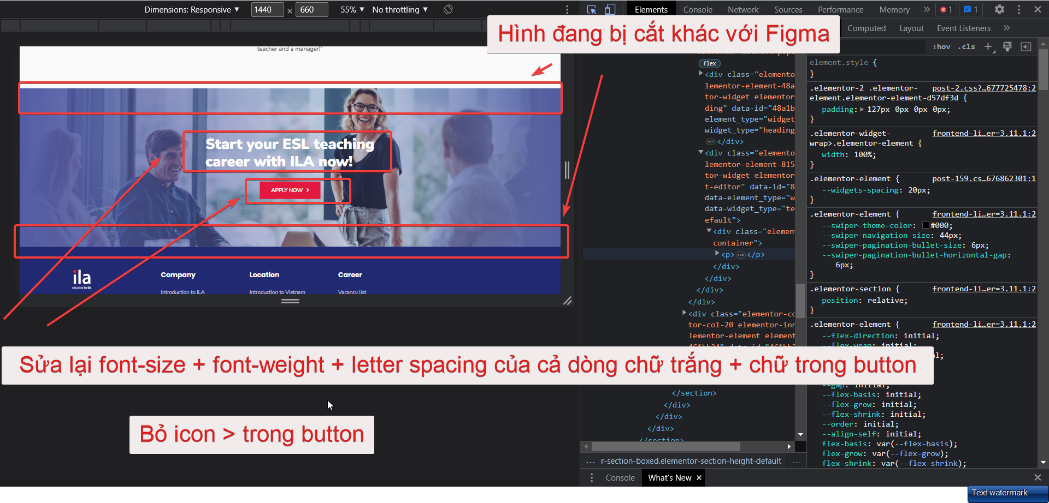Open the console drawer kebab menu
The width and height of the screenshot is (1049, 503).
pos(592,478)
